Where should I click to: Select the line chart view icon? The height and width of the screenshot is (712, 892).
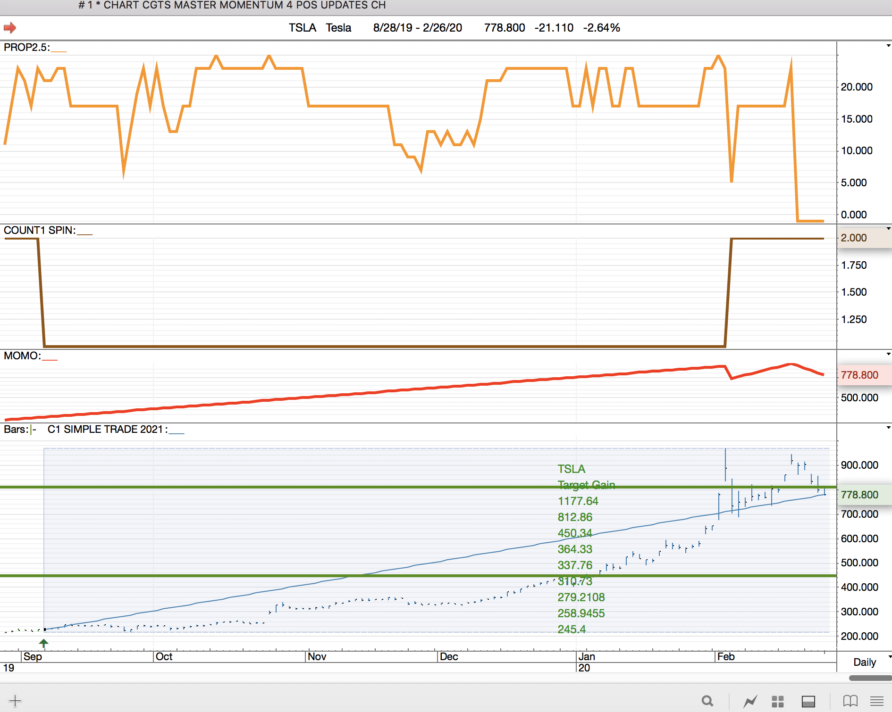pyautogui.click(x=750, y=701)
